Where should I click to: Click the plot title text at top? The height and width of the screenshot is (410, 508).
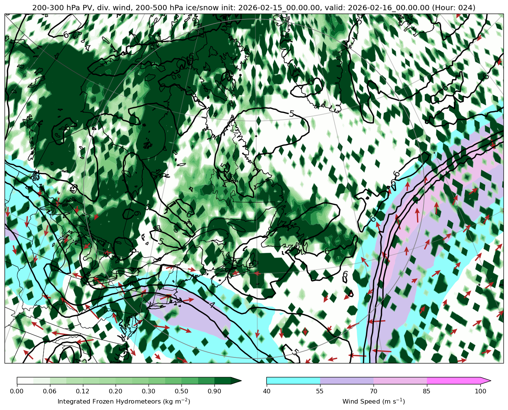[254, 8]
